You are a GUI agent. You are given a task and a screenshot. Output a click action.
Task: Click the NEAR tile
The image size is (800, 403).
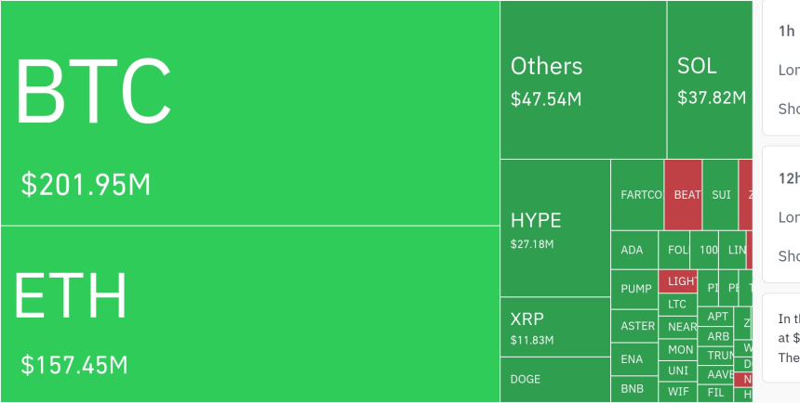(x=681, y=327)
